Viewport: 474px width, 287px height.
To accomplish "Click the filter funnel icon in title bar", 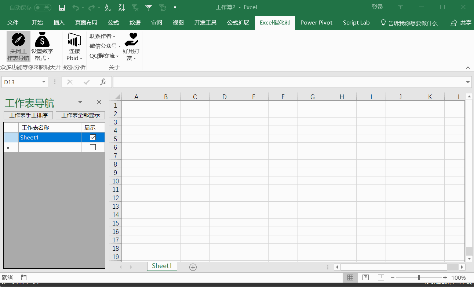I will (x=149, y=7).
